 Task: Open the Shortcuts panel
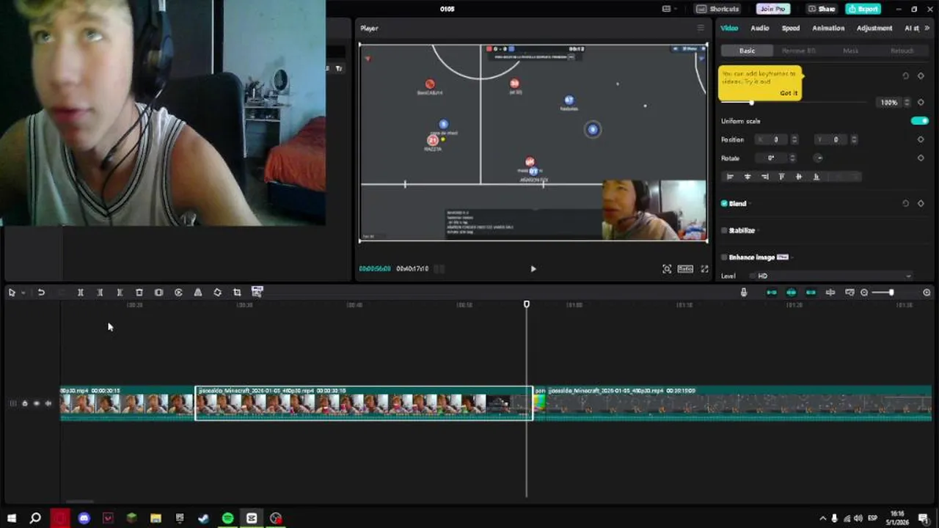point(717,9)
